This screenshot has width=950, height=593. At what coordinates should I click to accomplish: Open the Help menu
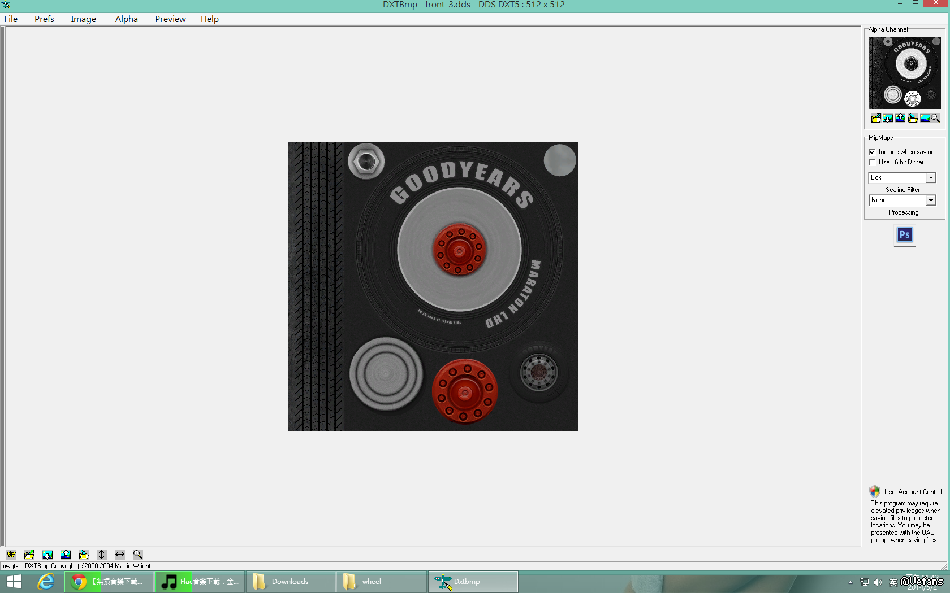click(x=209, y=19)
